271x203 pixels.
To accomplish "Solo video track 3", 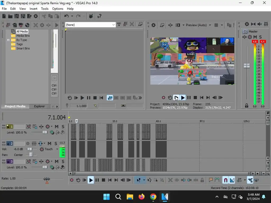I will 63,162.
